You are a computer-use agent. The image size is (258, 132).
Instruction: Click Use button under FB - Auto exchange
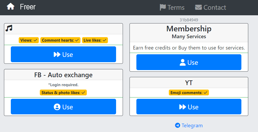(63, 106)
